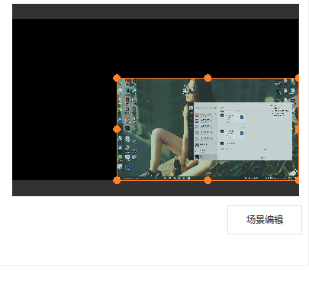
Task: Select the top-left orange resize handle
Action: point(117,78)
